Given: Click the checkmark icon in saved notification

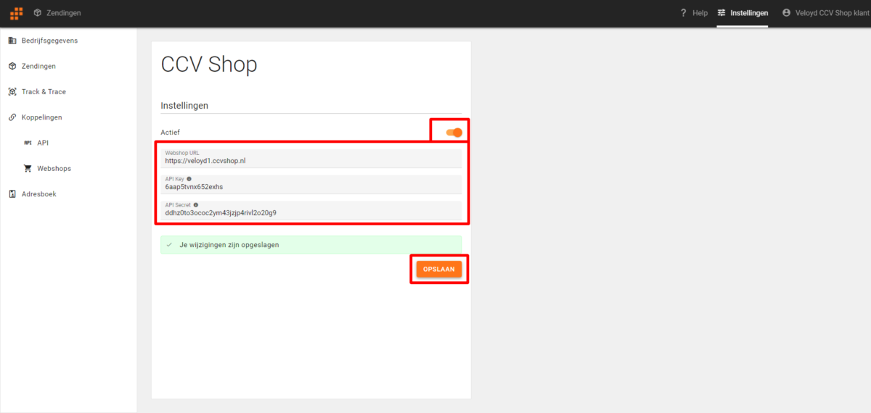Looking at the screenshot, I should pyautogui.click(x=169, y=245).
